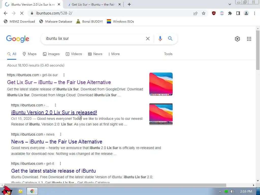Click the address bar URL
The height and width of the screenshot is (195, 260).
[x=54, y=13]
